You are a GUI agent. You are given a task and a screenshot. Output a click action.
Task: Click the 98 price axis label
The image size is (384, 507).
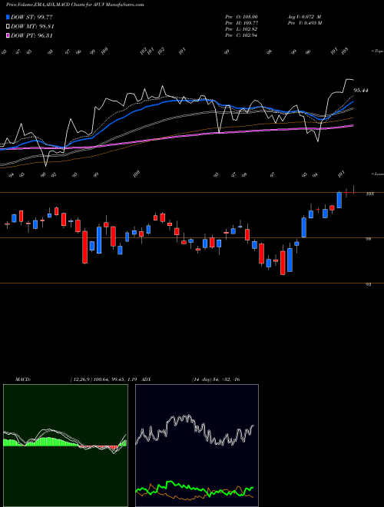point(369,239)
